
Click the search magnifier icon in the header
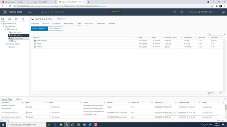pyautogui.click(x=42, y=12)
